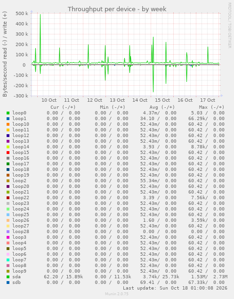Click the loop0 average '4.37m/ 0.00'

[160, 113]
